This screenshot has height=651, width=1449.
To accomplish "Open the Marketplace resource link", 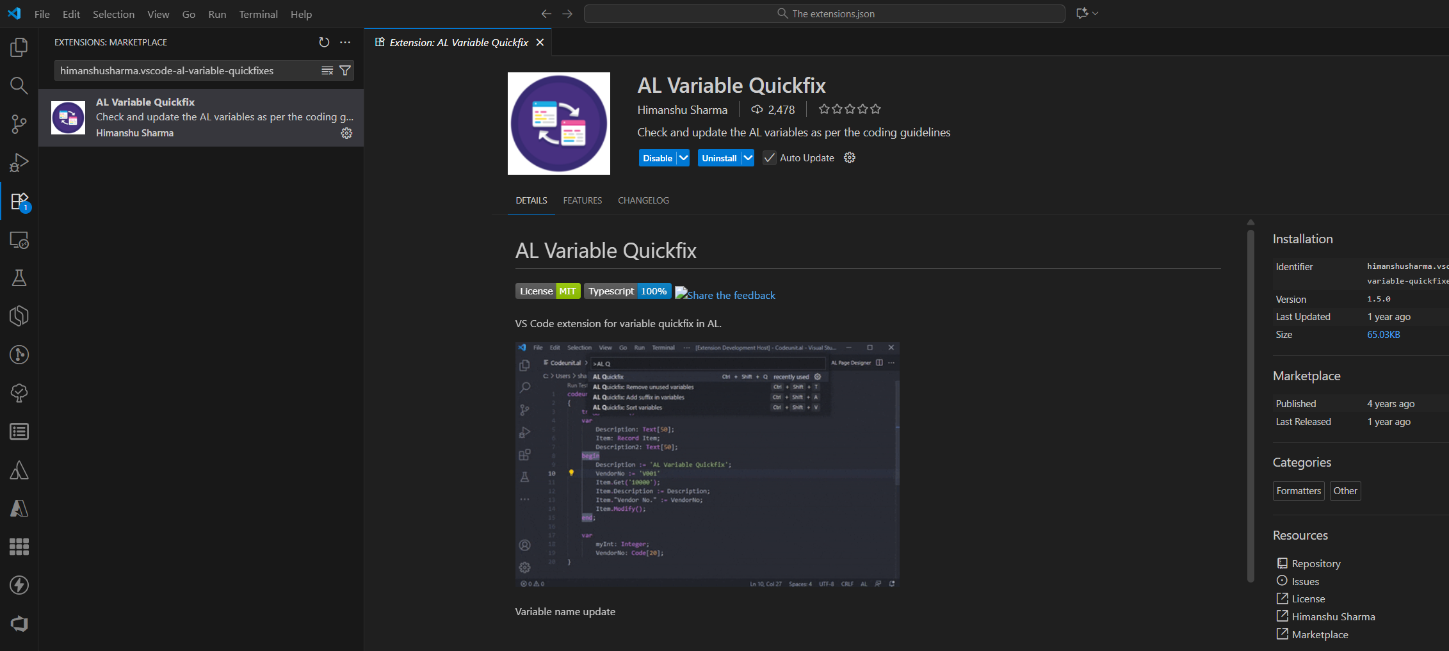I will [x=1320, y=634].
